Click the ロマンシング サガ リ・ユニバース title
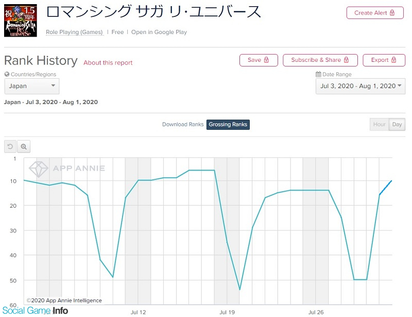The width and height of the screenshot is (412, 317). (153, 12)
